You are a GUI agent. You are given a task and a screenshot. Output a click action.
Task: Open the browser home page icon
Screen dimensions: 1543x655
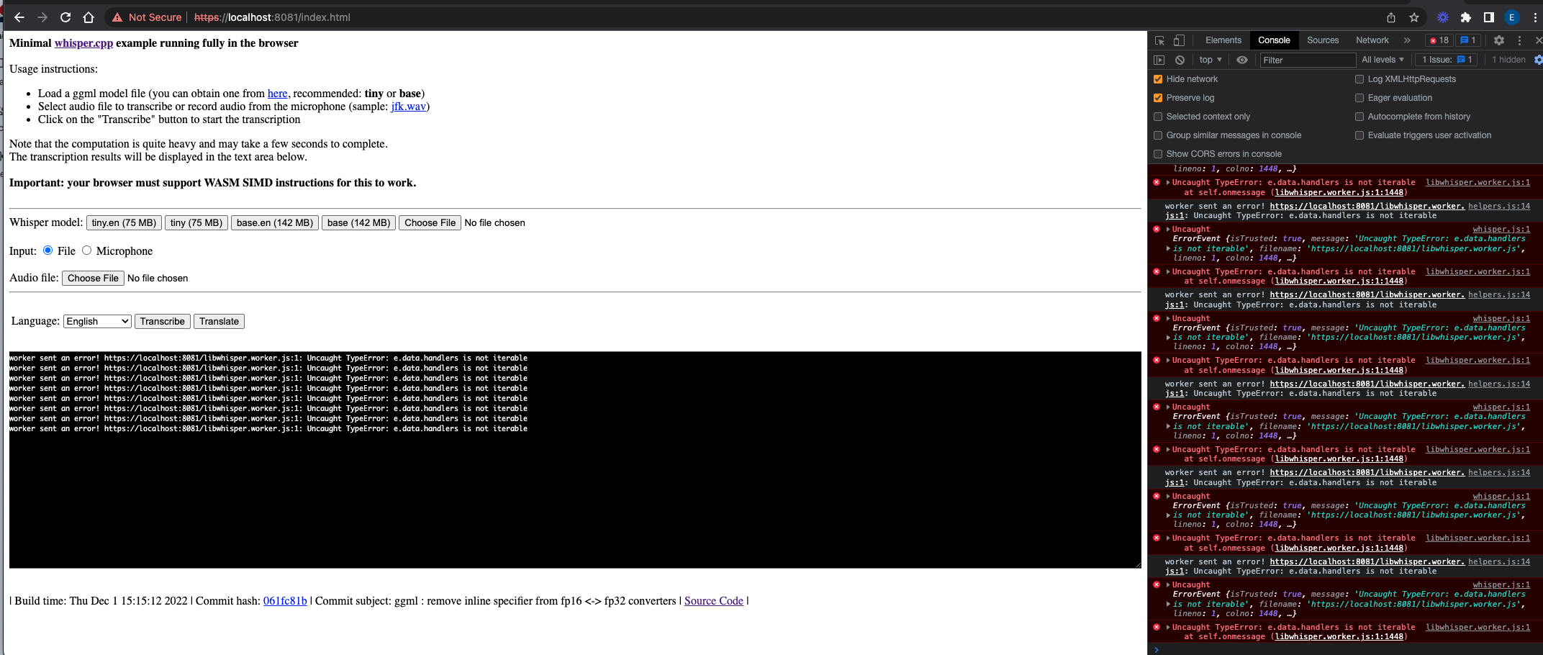(89, 17)
